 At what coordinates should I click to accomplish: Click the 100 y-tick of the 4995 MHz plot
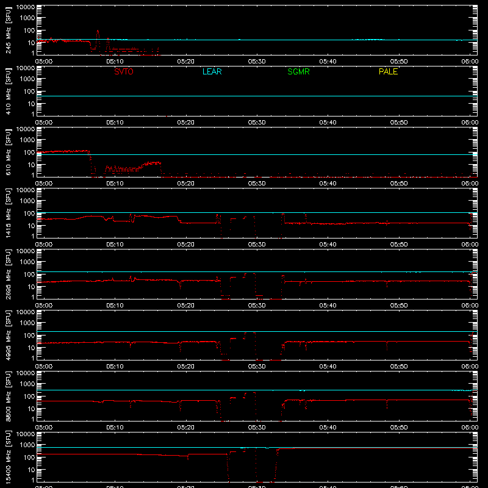29,335
